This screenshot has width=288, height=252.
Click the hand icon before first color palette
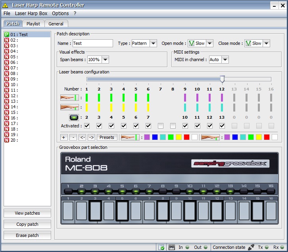[x=130, y=137]
